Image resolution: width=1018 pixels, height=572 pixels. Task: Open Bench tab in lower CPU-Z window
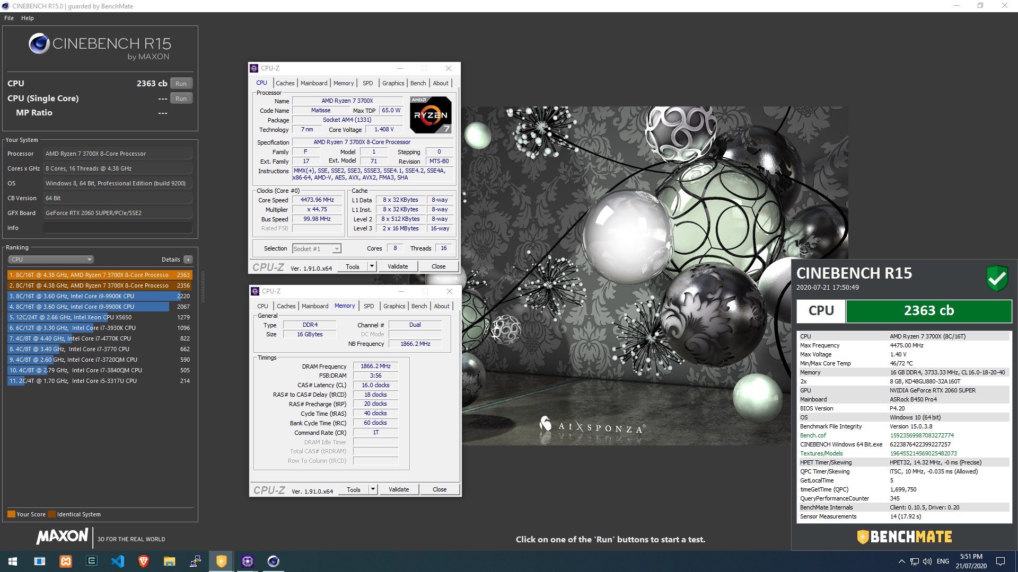(419, 306)
